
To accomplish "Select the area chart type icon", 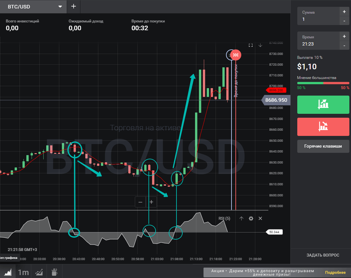I will click(7, 272).
